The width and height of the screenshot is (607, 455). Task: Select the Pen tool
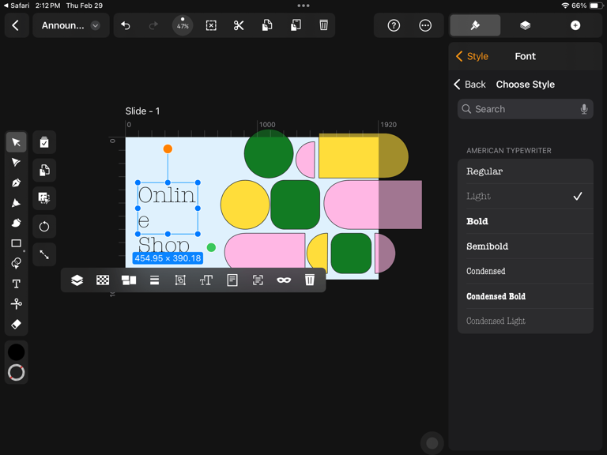pyautogui.click(x=17, y=182)
